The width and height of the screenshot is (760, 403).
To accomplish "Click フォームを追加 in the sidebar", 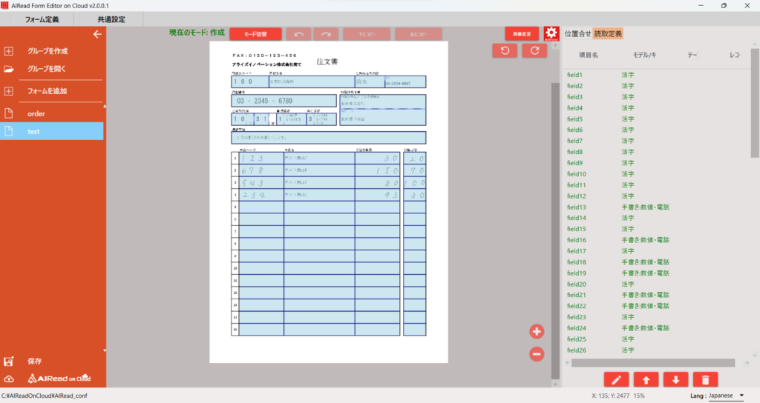I will pyautogui.click(x=47, y=91).
